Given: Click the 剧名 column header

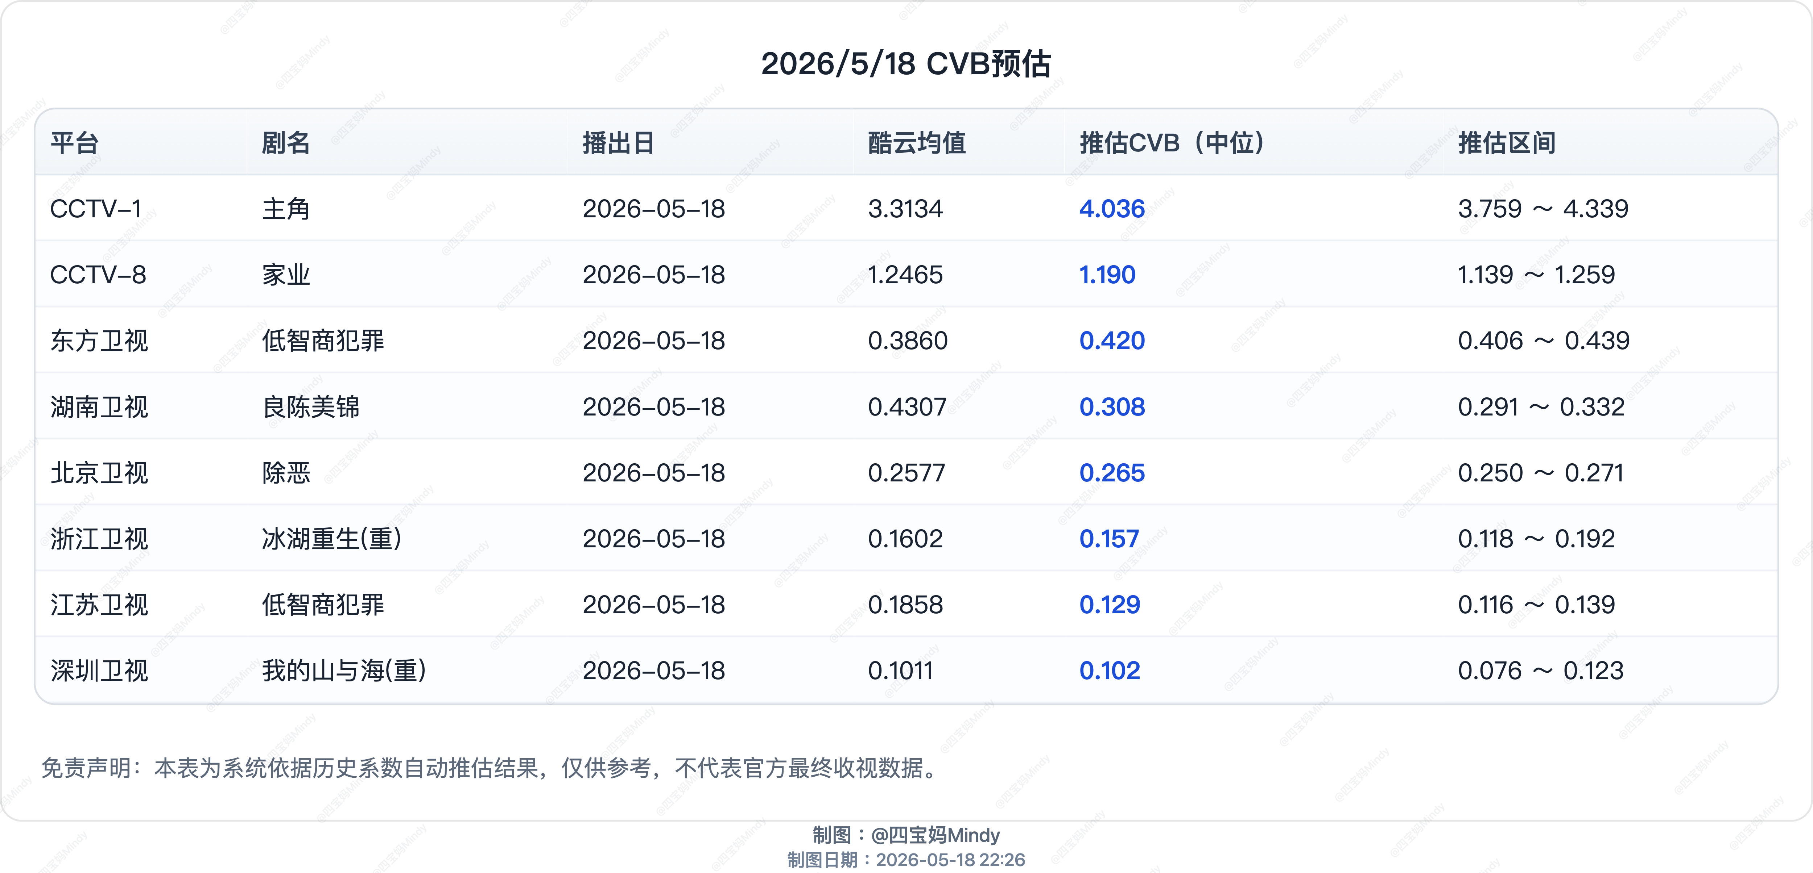Looking at the screenshot, I should click(x=286, y=143).
